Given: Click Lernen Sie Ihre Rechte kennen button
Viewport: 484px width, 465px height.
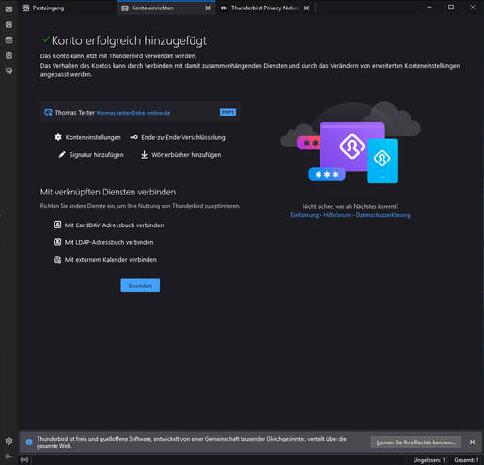Looking at the screenshot, I should tap(416, 442).
